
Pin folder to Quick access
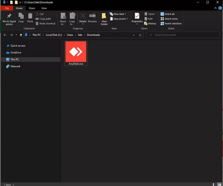tap(9, 19)
